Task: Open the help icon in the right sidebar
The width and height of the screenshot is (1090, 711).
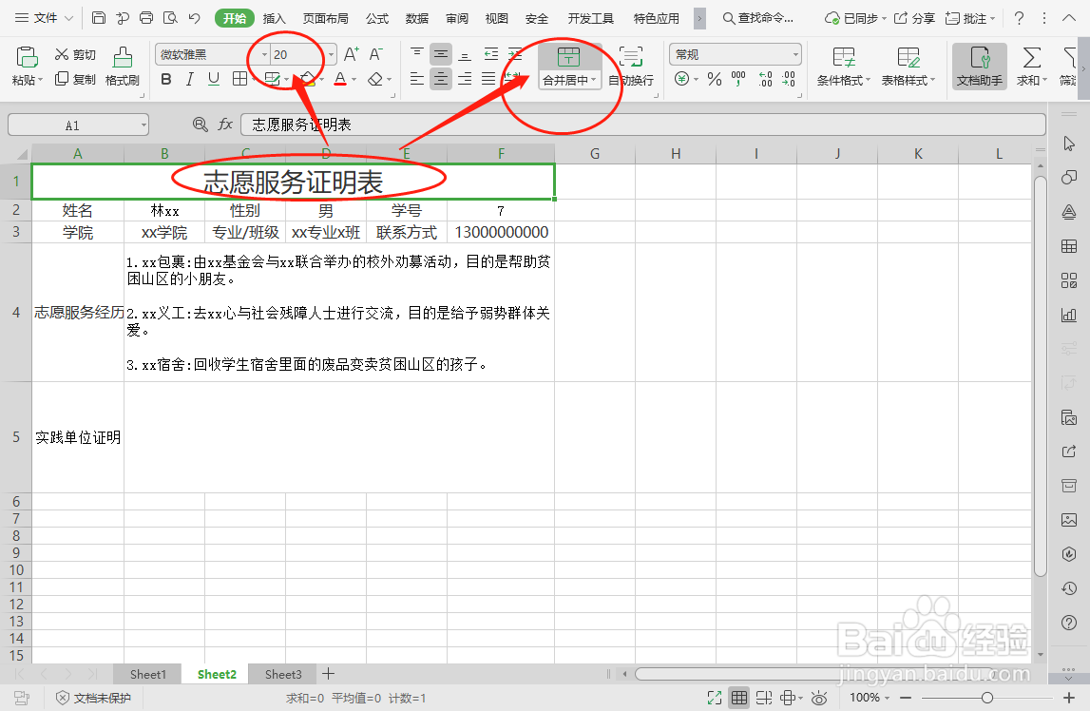Action: point(1068,623)
